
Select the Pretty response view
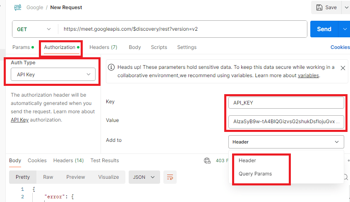[22, 177]
